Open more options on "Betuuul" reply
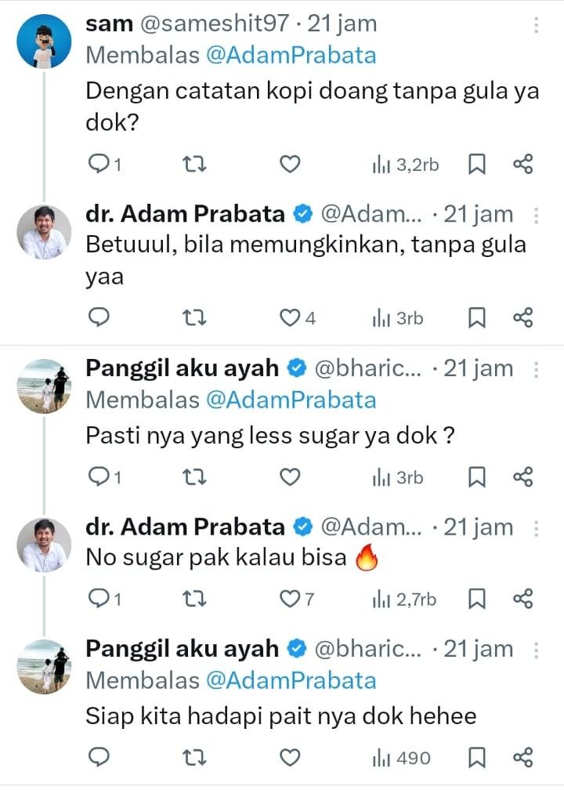The width and height of the screenshot is (564, 790). click(536, 215)
